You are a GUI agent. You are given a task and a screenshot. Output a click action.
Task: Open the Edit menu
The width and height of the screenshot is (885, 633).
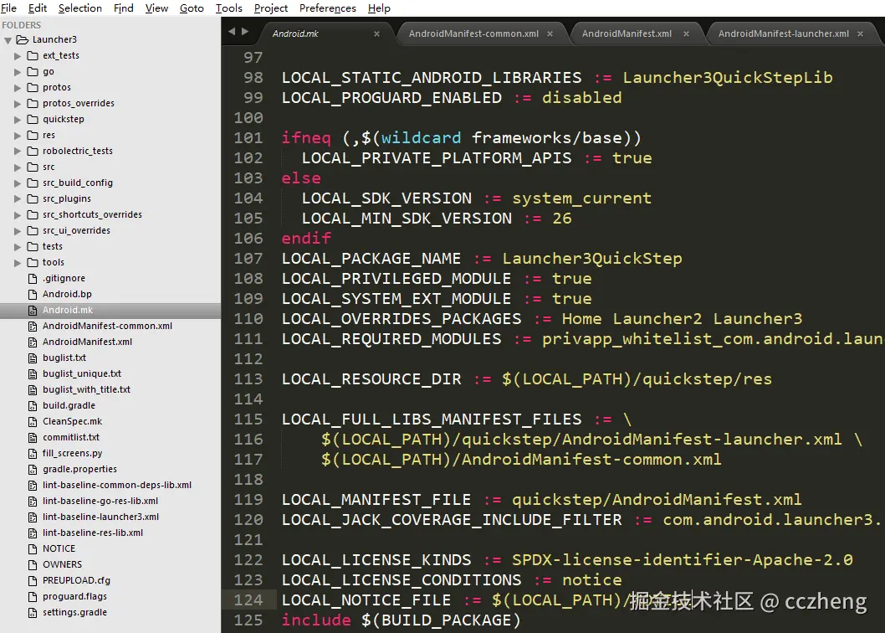pos(38,8)
